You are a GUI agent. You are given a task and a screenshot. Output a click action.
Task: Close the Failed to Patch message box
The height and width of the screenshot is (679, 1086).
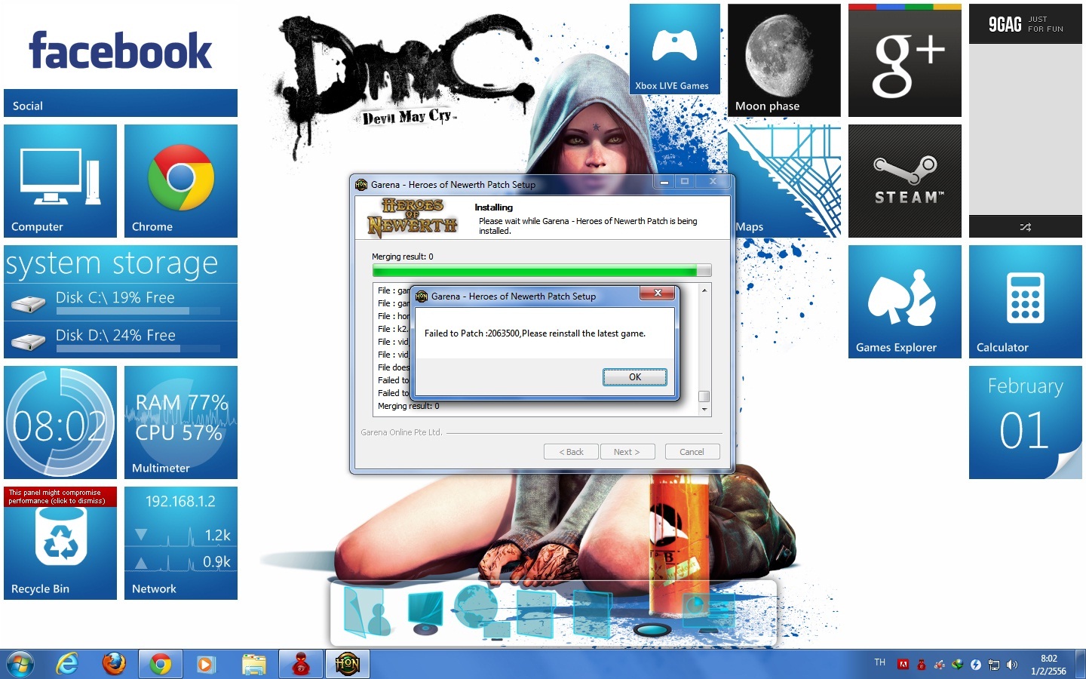(658, 293)
